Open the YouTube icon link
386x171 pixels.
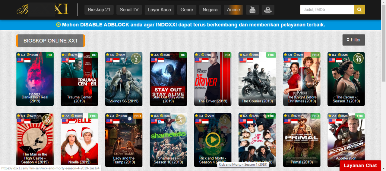pos(252,10)
